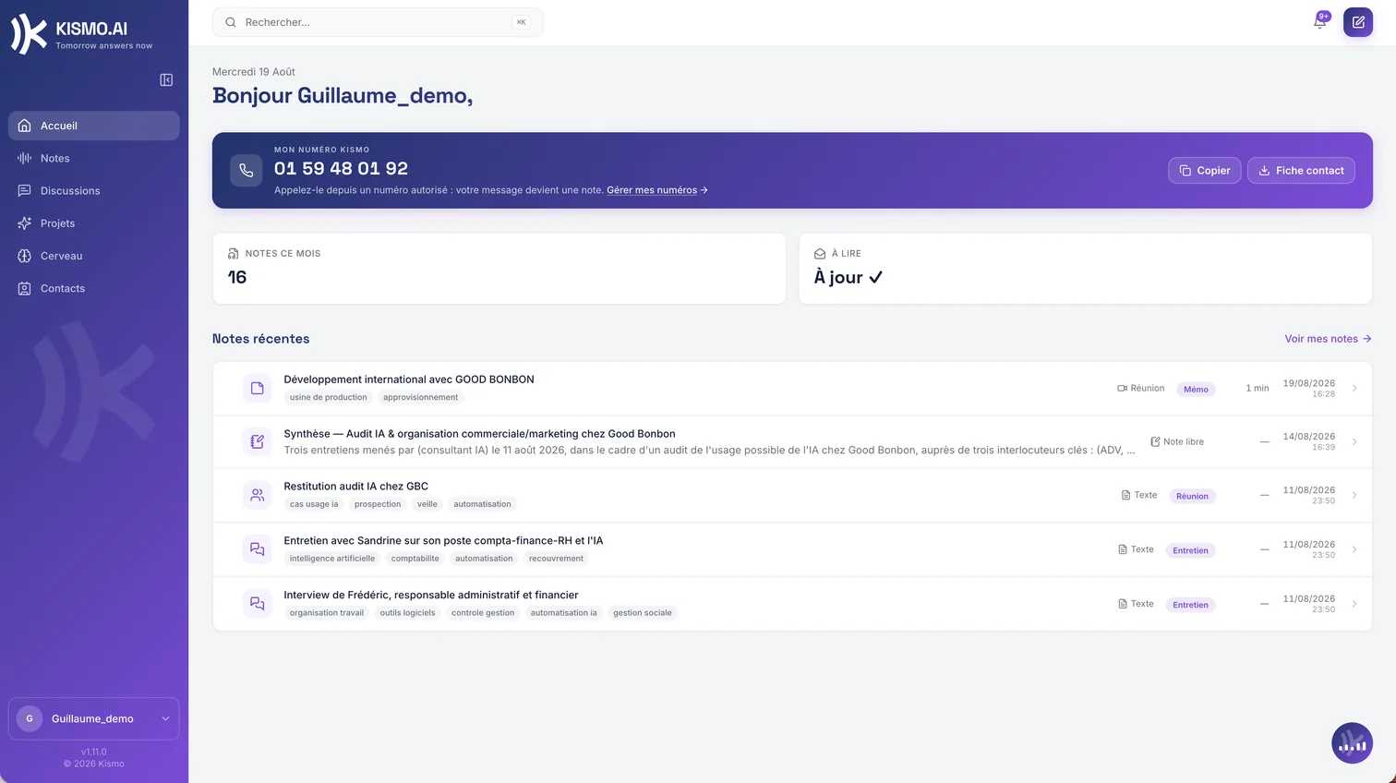This screenshot has width=1396, height=783.
Task: Click the usine de production tag
Action: coord(329,398)
